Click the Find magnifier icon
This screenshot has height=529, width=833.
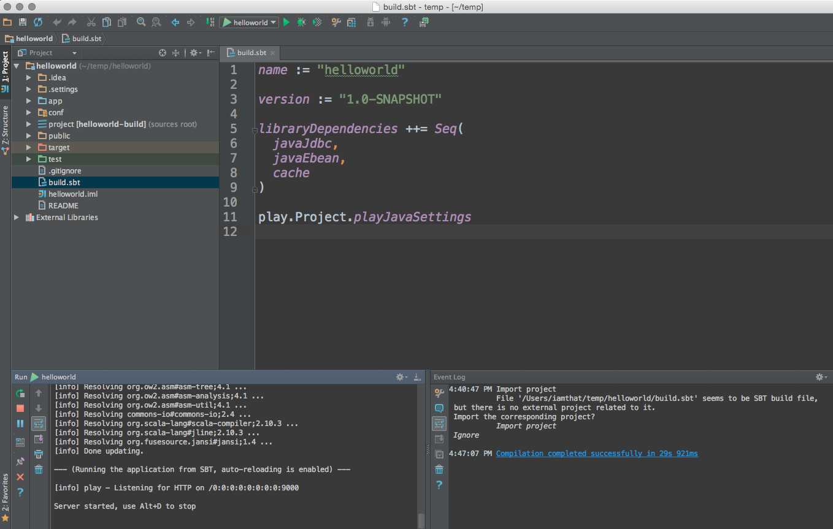[140, 22]
